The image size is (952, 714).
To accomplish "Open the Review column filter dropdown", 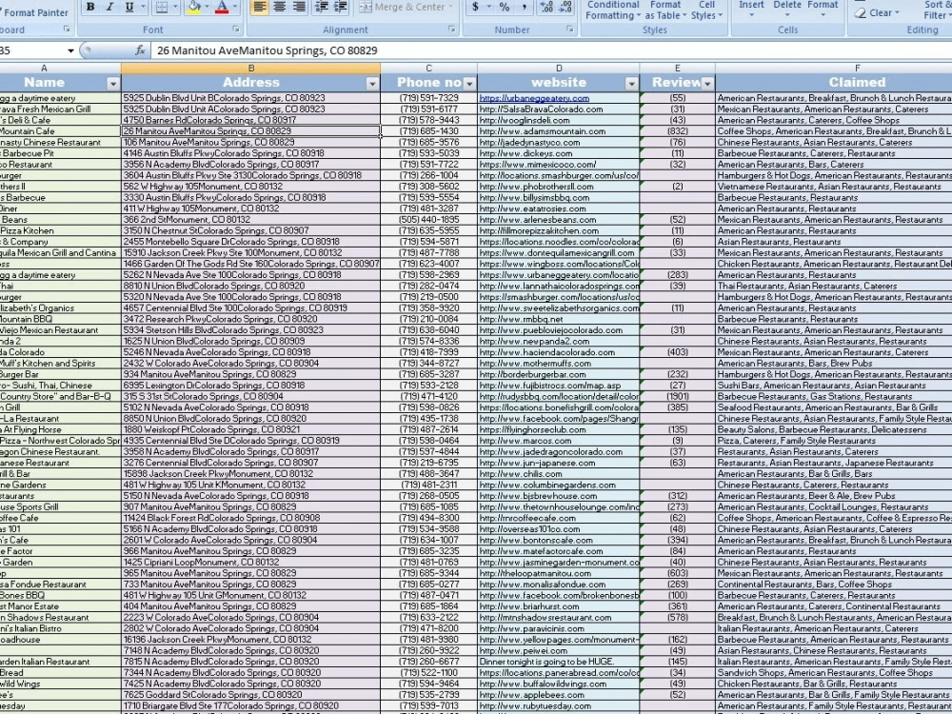I will tap(707, 83).
